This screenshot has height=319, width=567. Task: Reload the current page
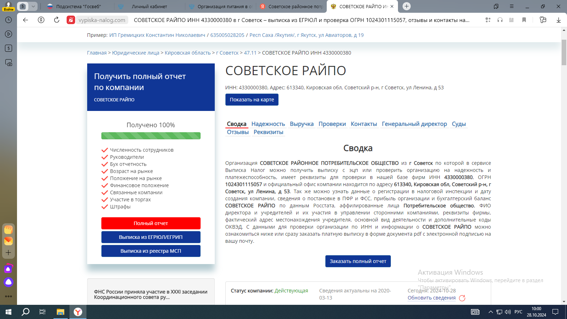tap(57, 20)
